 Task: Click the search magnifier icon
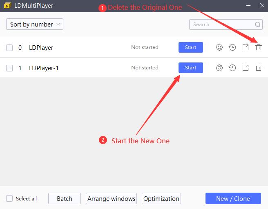pyautogui.click(x=257, y=24)
